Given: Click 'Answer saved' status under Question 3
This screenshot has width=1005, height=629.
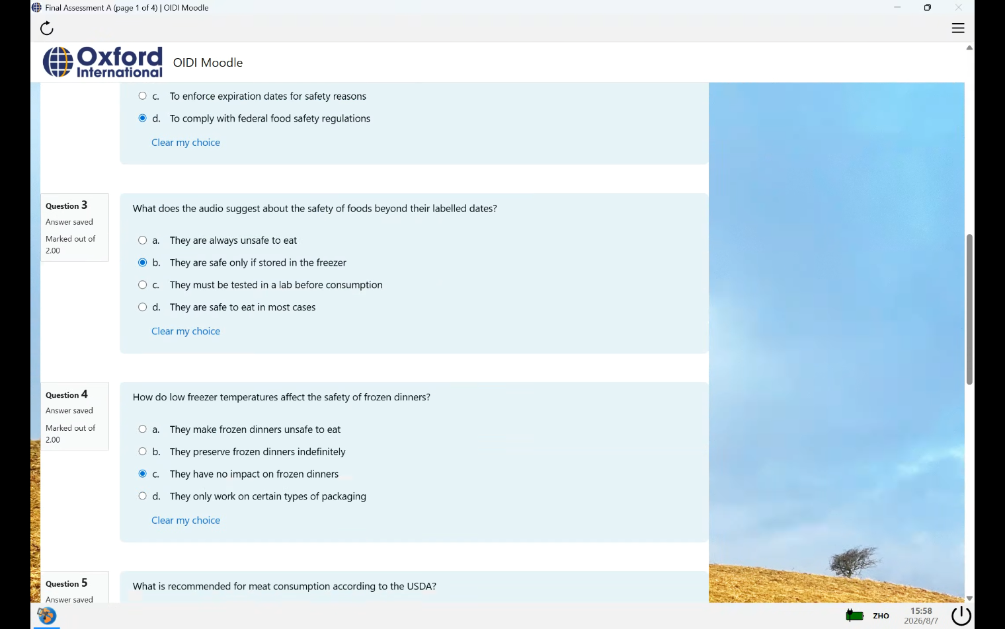Looking at the screenshot, I should coord(69,222).
